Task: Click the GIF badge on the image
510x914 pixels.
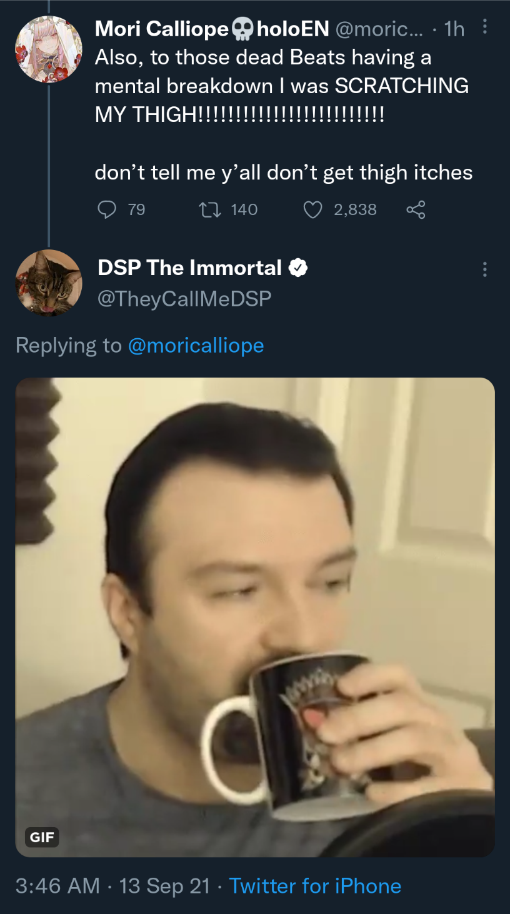Action: (x=42, y=836)
